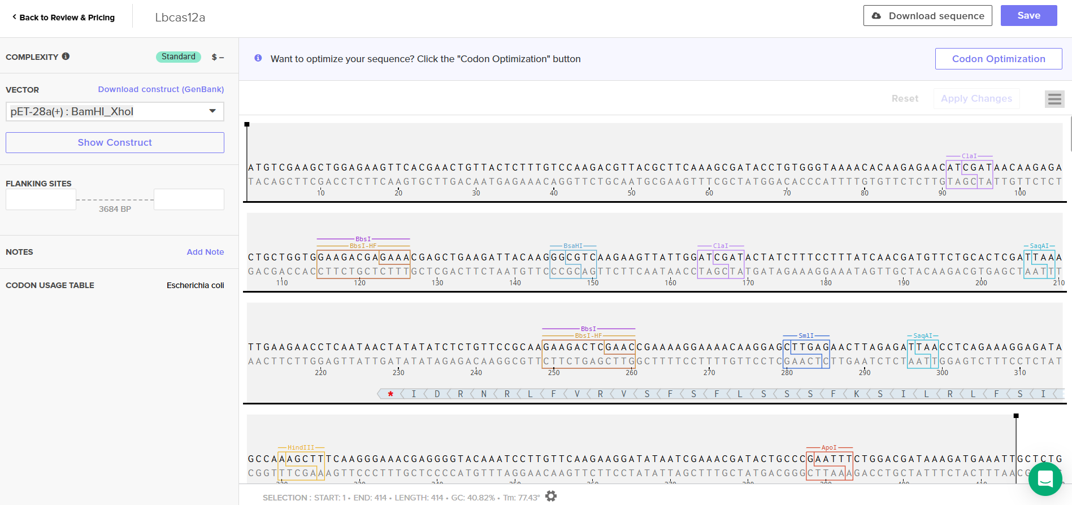The height and width of the screenshot is (505, 1072).
Task: Click the info icon beside optimization hint
Action: coord(258,58)
